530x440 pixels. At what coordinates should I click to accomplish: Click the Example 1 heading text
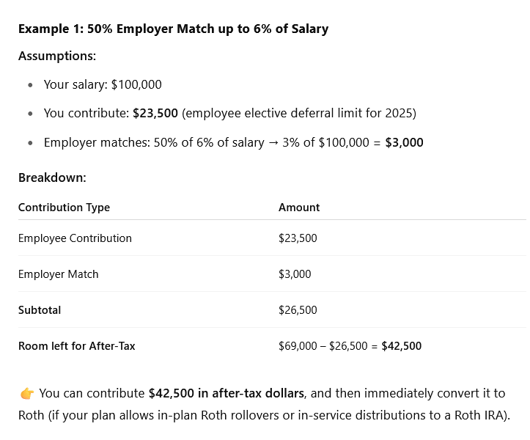pos(173,29)
